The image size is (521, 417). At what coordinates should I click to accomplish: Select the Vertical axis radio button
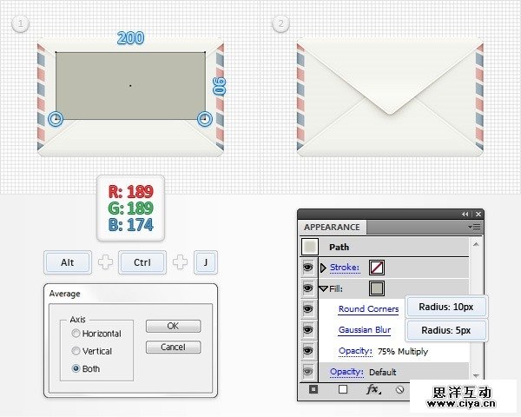point(76,351)
